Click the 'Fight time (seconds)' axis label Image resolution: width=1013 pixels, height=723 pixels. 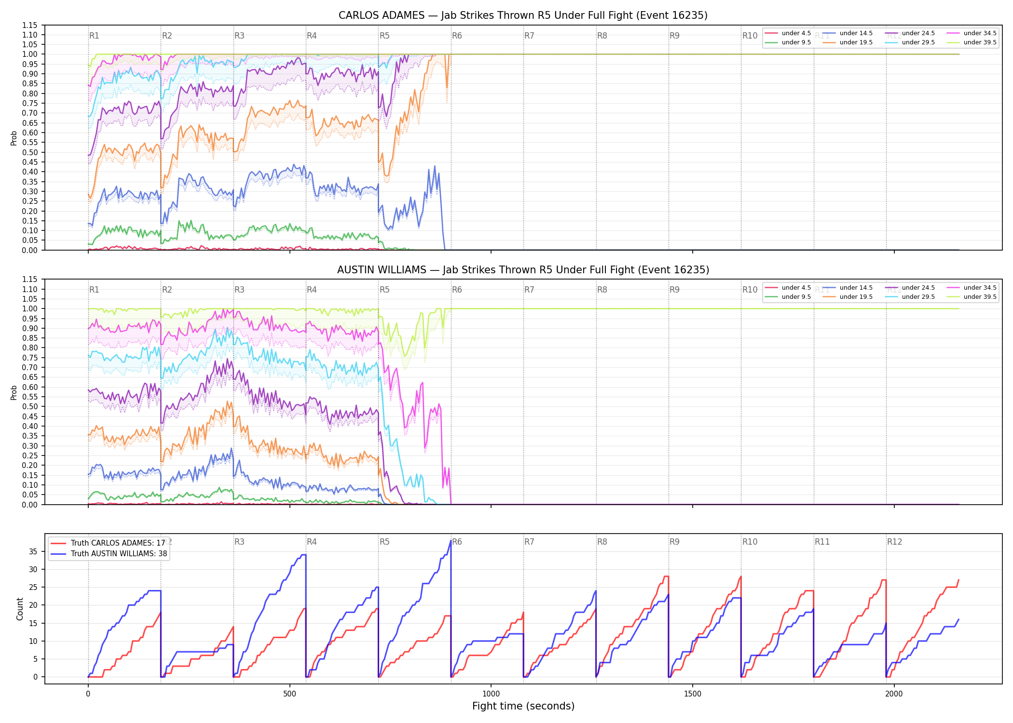523,706
